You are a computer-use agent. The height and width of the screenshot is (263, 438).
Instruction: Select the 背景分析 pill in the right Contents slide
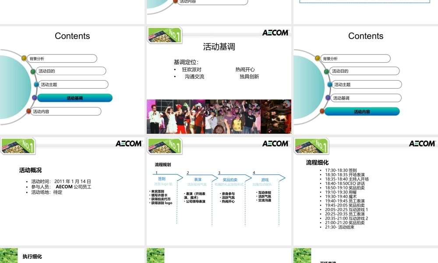tap(355, 58)
